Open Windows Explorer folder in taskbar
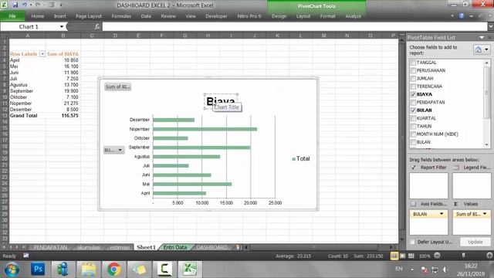Image resolution: width=494 pixels, height=278 pixels. click(x=89, y=270)
